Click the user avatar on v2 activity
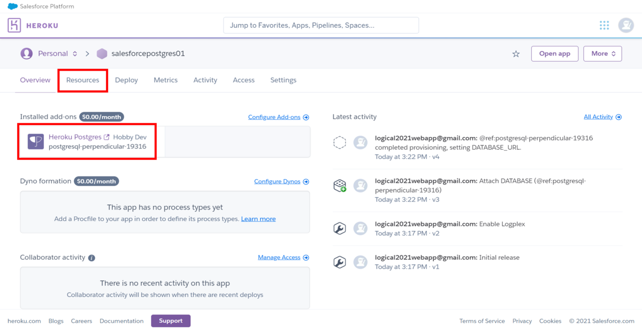The image size is (642, 332). 361,228
